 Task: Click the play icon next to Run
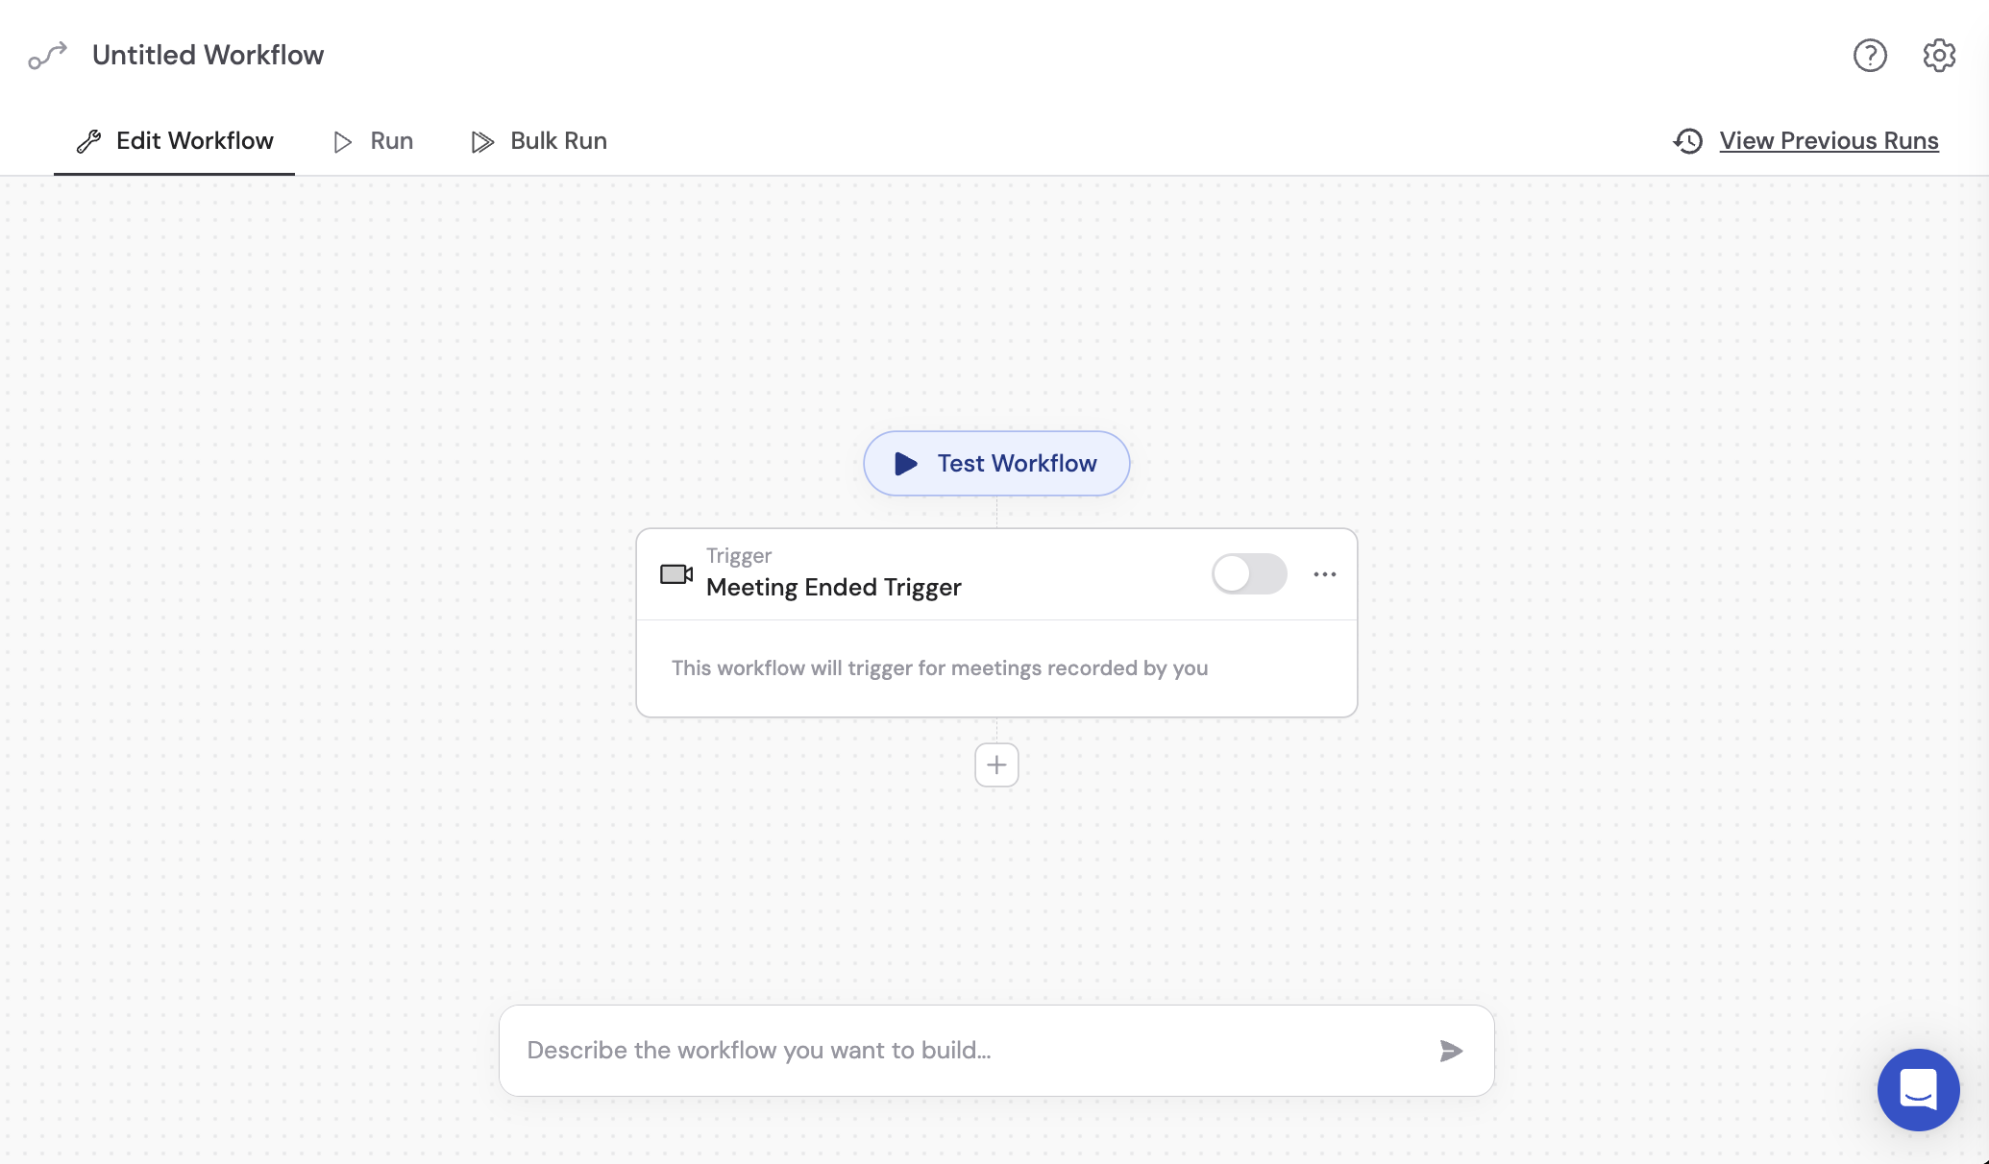tap(341, 141)
